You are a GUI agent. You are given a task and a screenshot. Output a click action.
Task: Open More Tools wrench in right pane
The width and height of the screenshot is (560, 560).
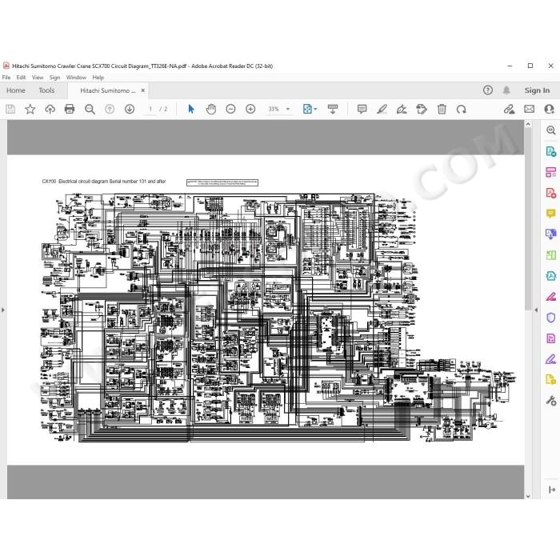tap(550, 401)
